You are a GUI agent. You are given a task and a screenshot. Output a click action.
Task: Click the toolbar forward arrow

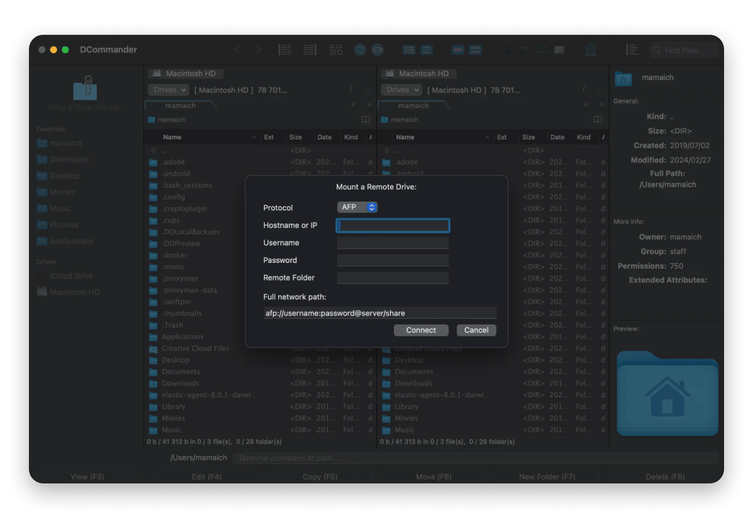tap(259, 50)
